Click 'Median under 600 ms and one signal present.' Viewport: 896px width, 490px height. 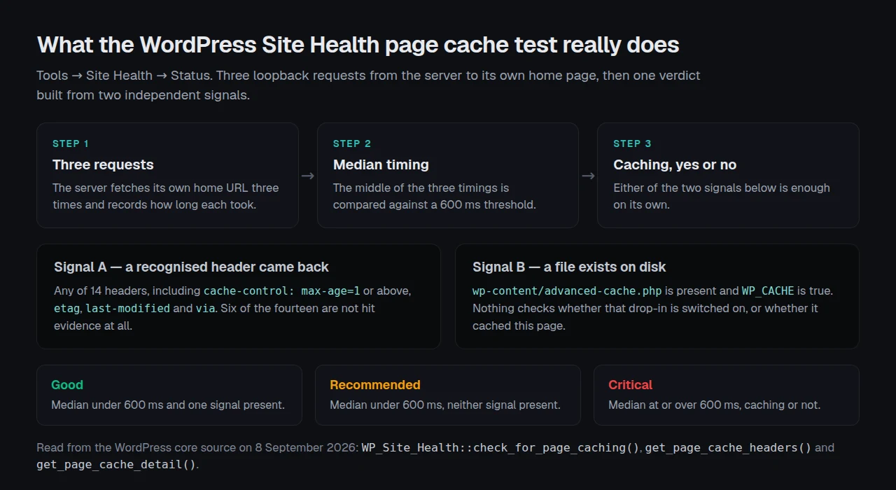click(168, 405)
